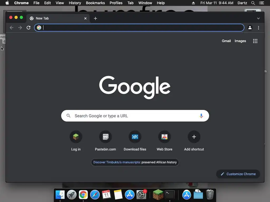
Task: Open the Profiles menu
Action: click(x=116, y=3)
